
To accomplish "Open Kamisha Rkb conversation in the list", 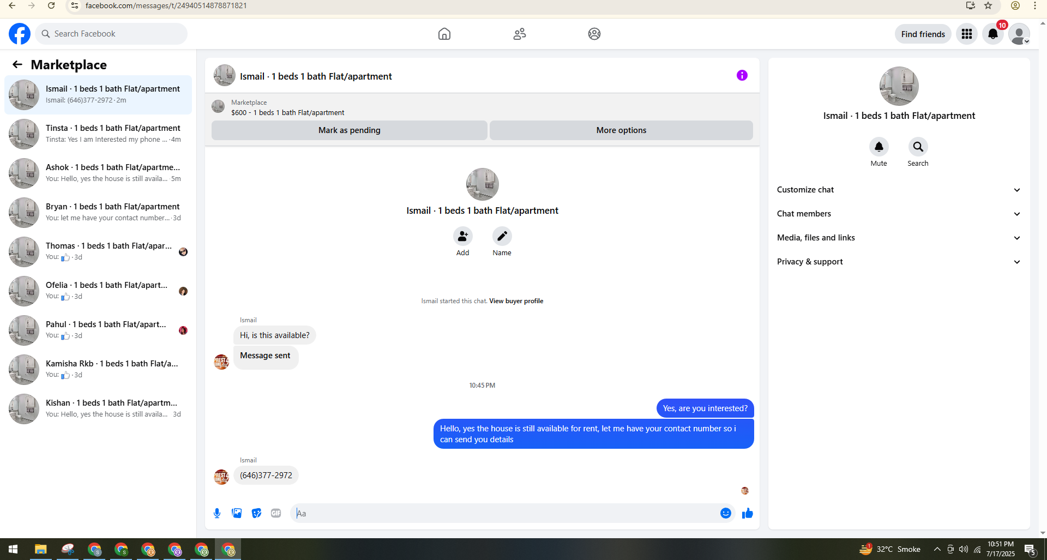I will point(98,370).
